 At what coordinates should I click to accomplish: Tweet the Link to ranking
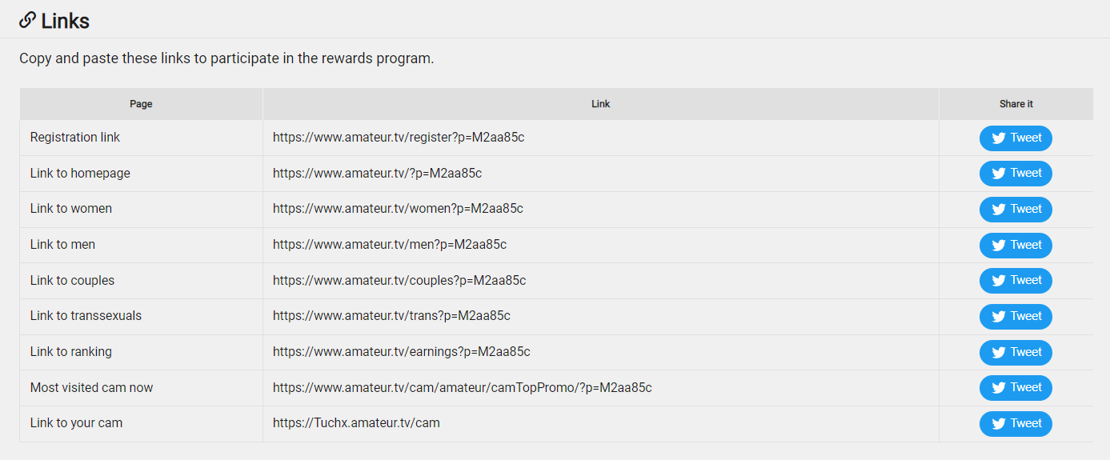click(x=1016, y=353)
